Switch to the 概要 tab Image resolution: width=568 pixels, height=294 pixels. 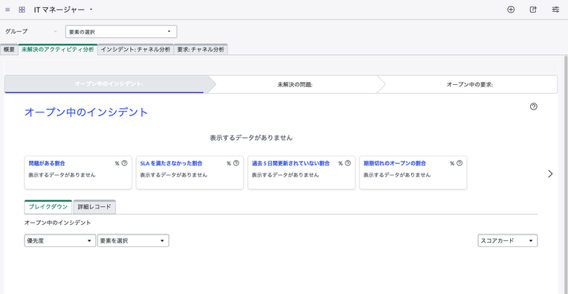click(9, 50)
